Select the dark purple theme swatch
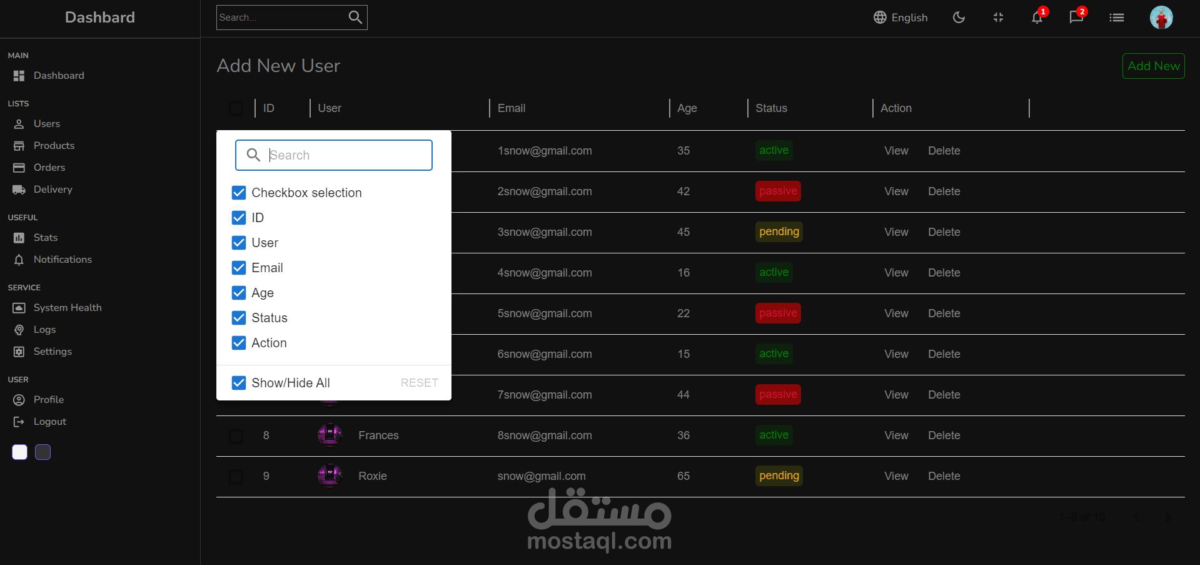Screen dimensions: 1200x565 (x=43, y=452)
